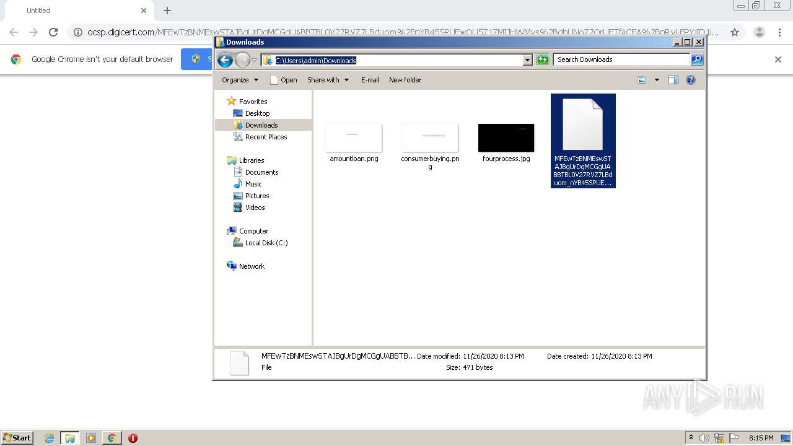Refresh the Downloads folder view
Image resolution: width=793 pixels, height=446 pixels.
[543, 59]
